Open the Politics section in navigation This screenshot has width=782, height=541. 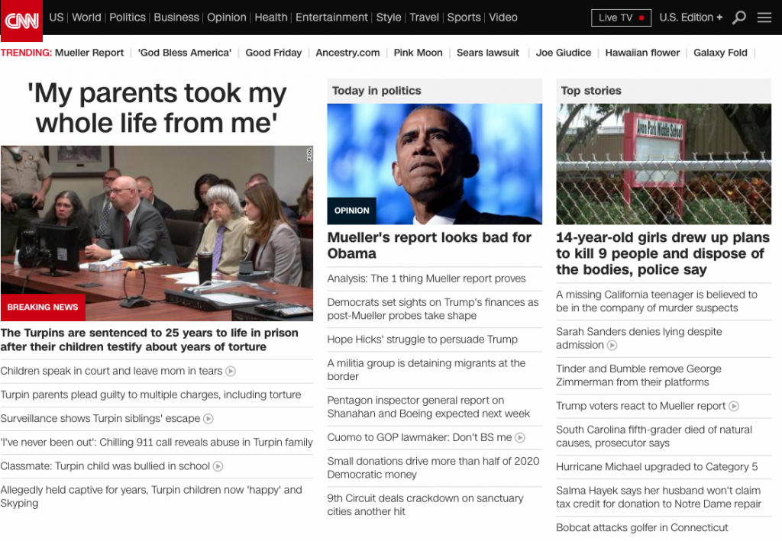coord(128,18)
